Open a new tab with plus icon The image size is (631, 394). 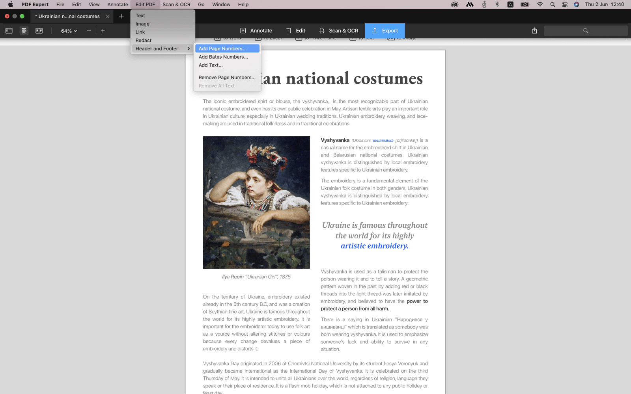click(x=121, y=16)
